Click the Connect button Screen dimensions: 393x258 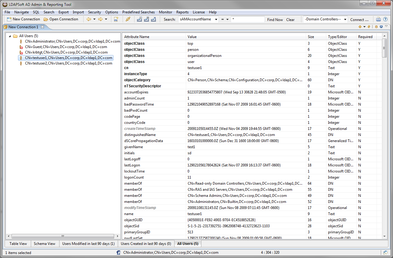(359, 19)
